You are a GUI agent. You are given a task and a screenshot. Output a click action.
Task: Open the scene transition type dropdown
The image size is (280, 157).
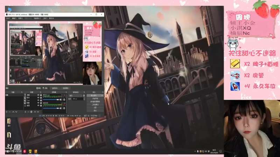pyautogui.click(x=75, y=96)
